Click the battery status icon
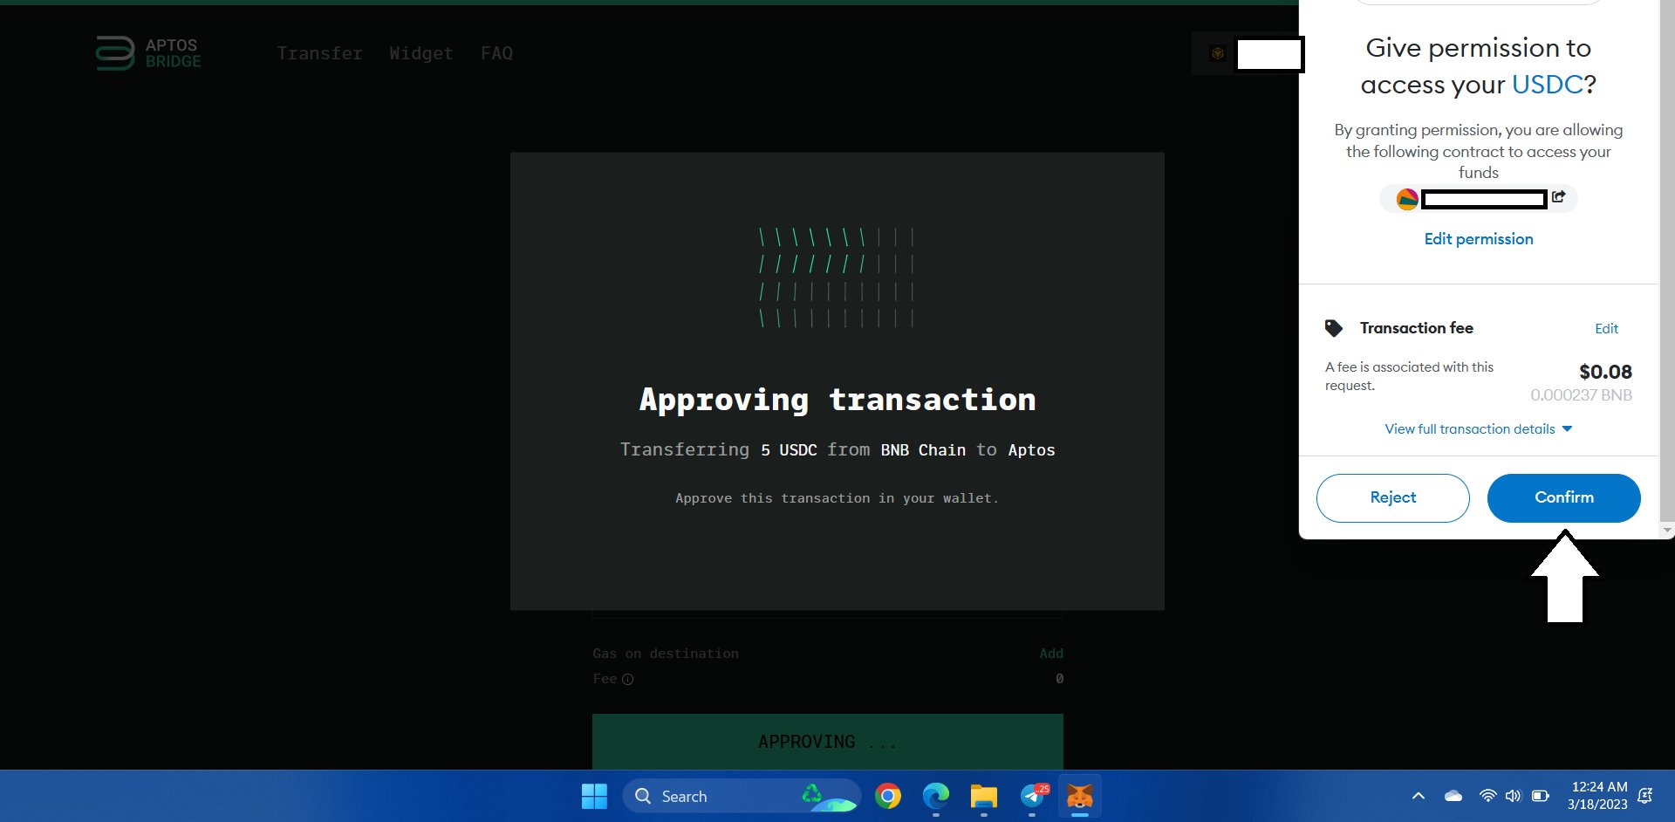The image size is (1675, 822). 1541,796
